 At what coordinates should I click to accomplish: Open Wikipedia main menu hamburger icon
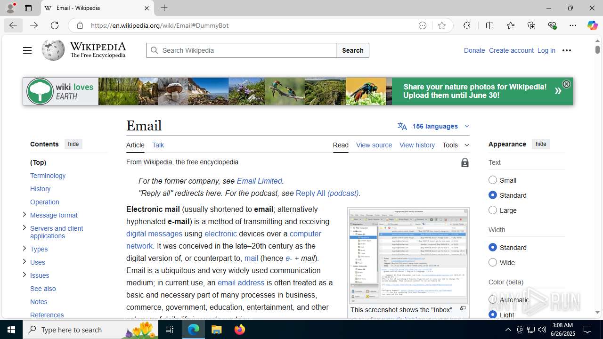tap(27, 50)
